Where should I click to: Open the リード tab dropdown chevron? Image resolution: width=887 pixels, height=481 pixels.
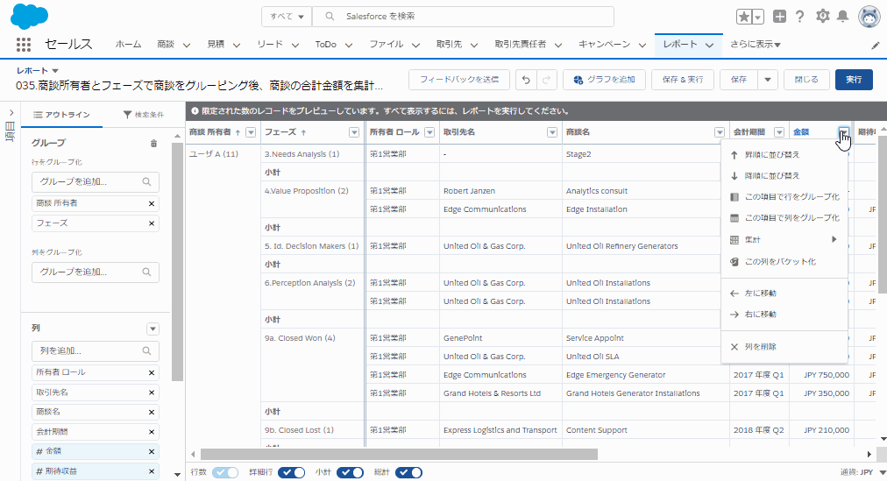(x=294, y=45)
